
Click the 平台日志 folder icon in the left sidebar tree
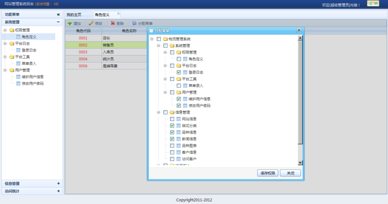[x=12, y=43]
